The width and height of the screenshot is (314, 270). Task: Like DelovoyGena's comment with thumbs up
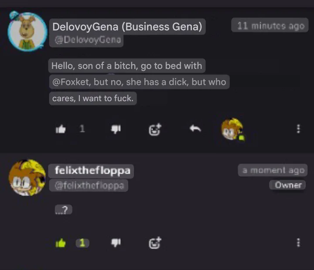tap(61, 129)
